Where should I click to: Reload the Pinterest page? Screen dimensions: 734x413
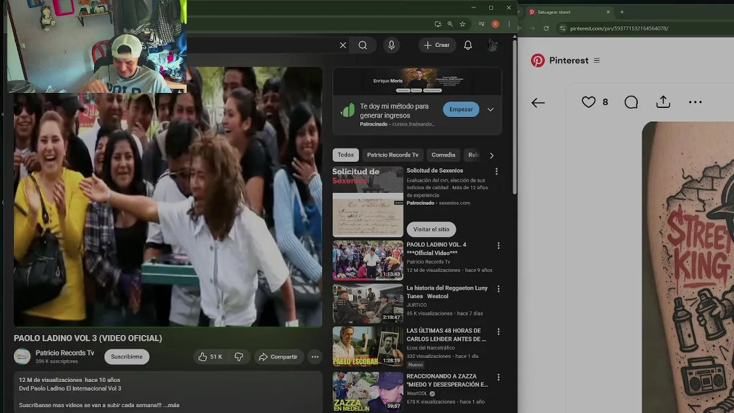coord(546,28)
